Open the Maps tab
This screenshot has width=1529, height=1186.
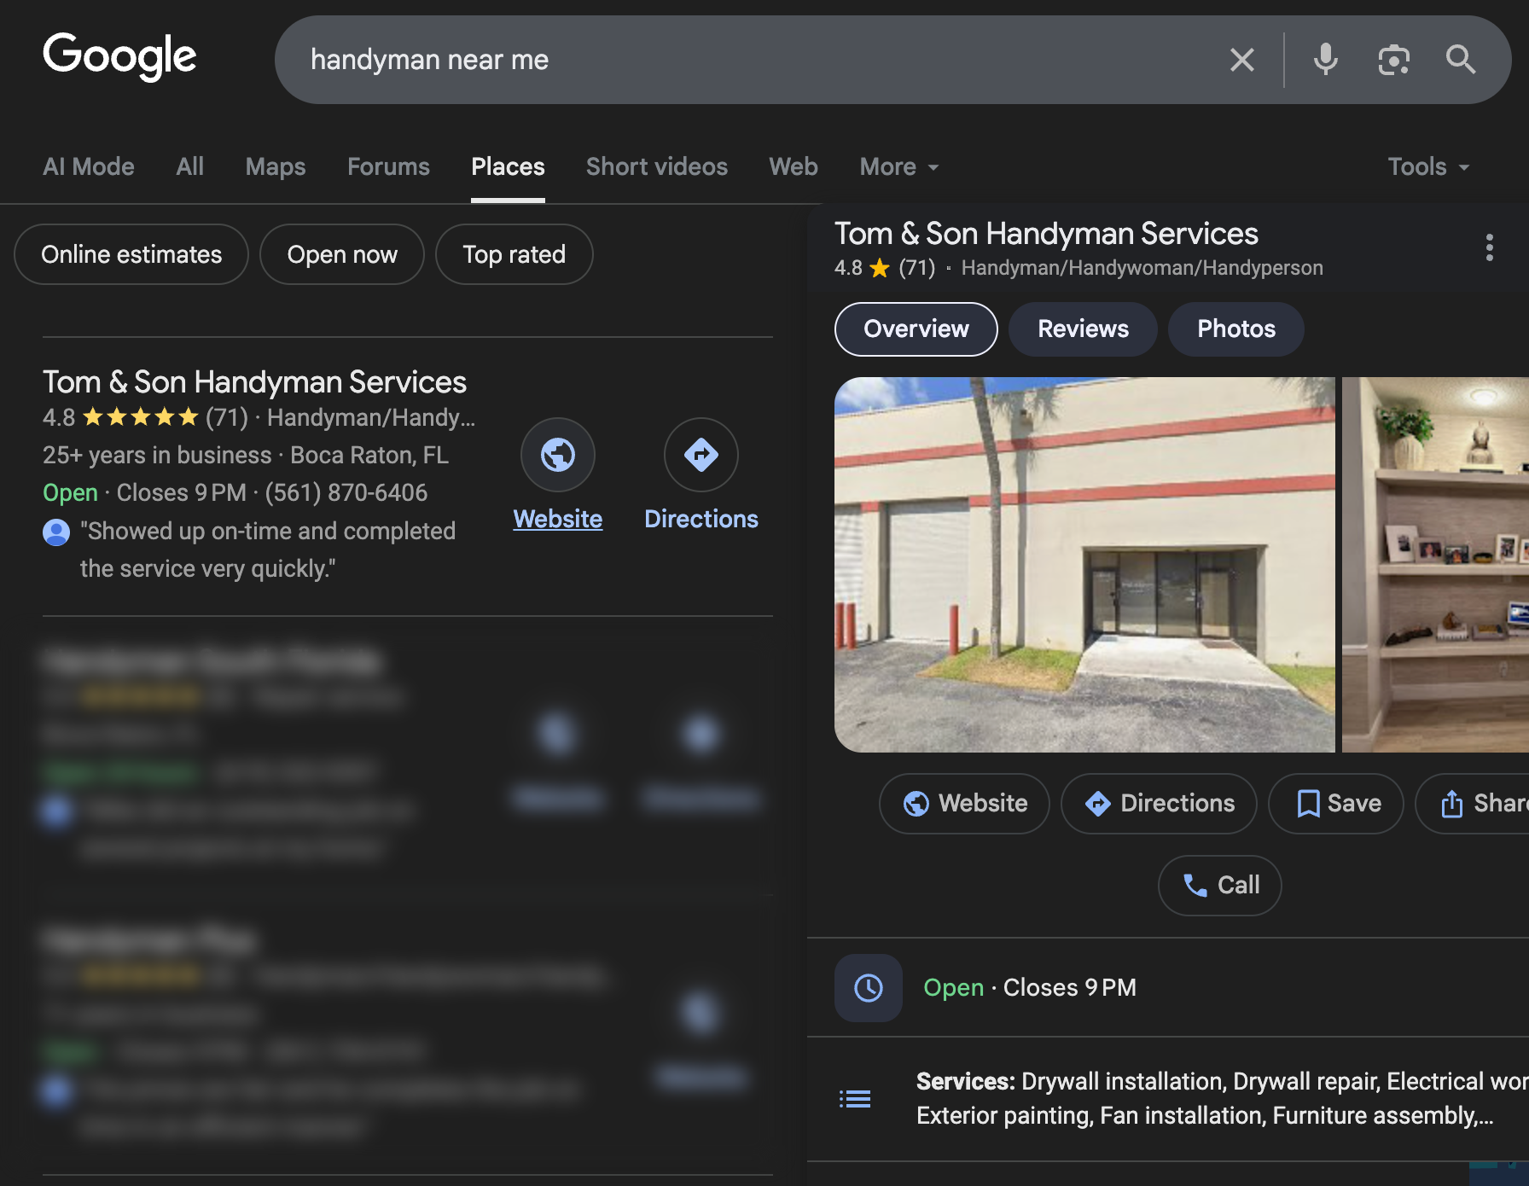[x=276, y=166]
